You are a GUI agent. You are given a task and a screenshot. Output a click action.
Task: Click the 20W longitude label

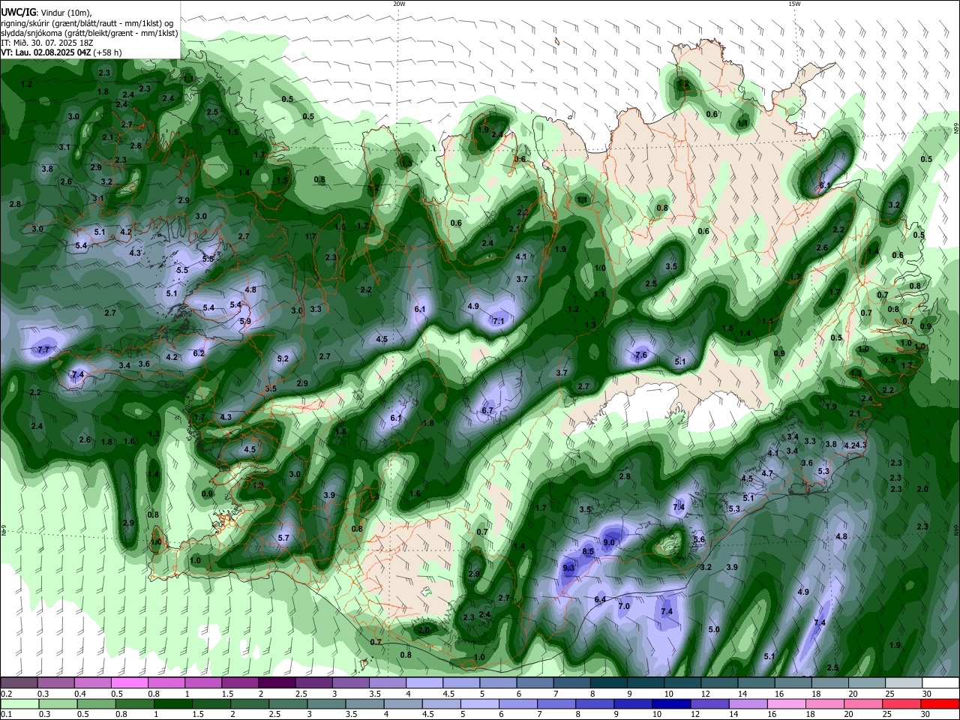(399, 4)
